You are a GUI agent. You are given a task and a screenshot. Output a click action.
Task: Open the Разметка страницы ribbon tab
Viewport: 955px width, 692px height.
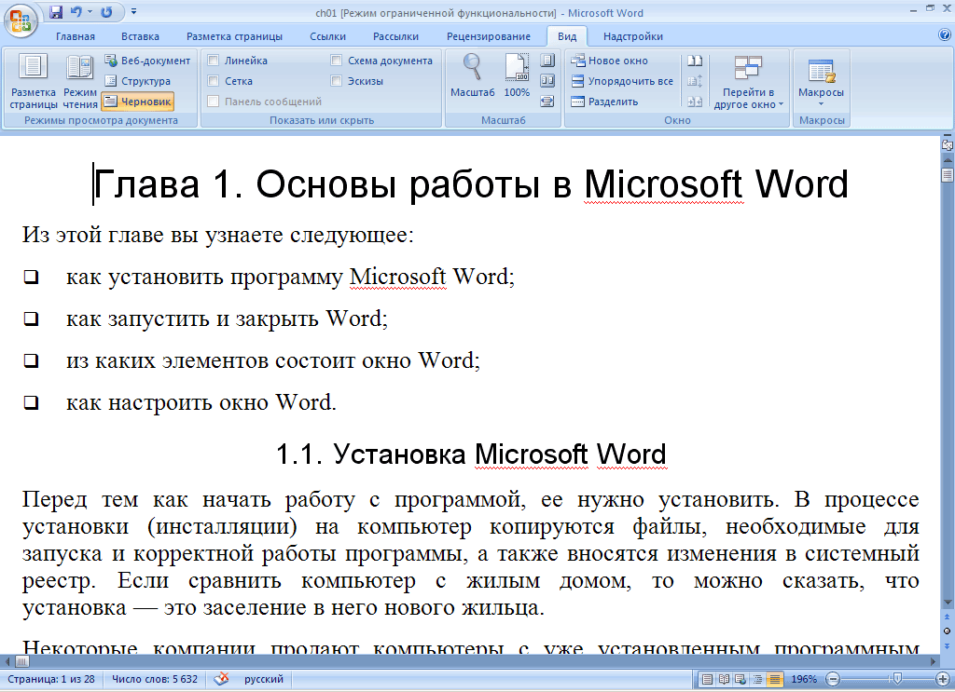[234, 36]
